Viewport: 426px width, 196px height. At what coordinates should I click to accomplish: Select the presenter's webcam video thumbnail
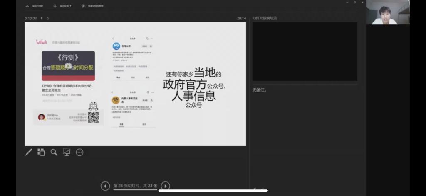tap(388, 13)
